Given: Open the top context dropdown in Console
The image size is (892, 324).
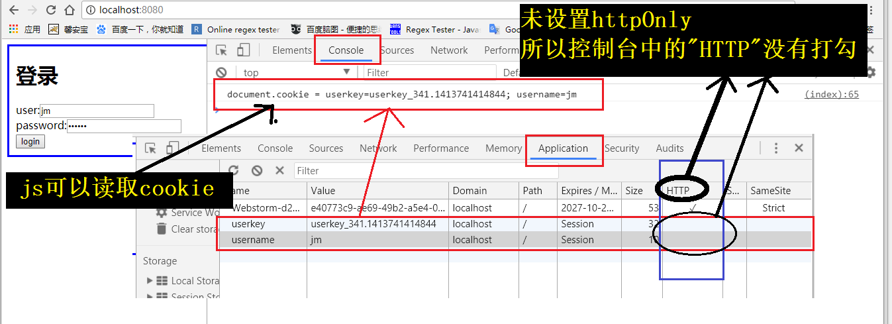Looking at the screenshot, I should 296,72.
